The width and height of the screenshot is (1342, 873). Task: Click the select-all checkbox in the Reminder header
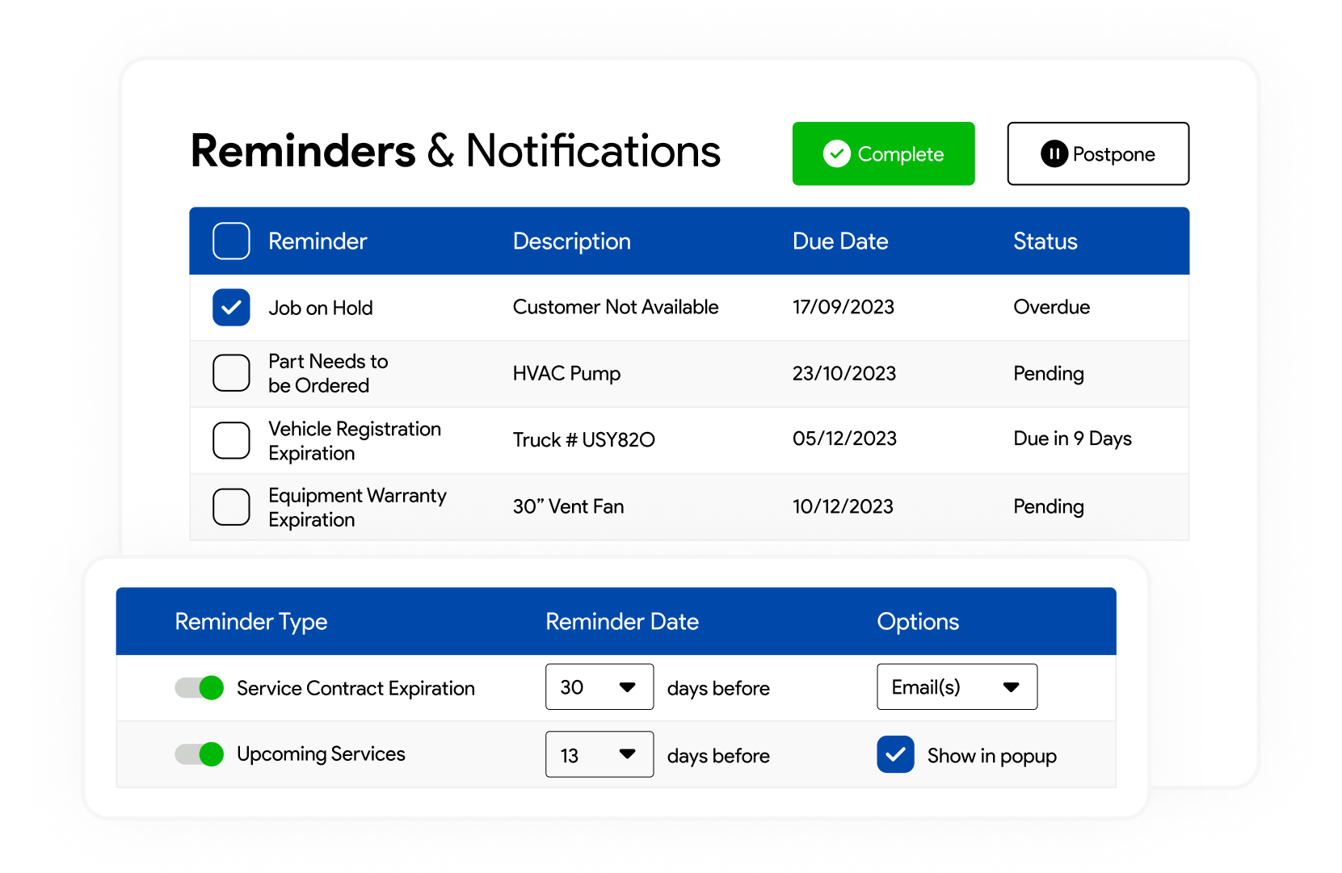coord(231,241)
